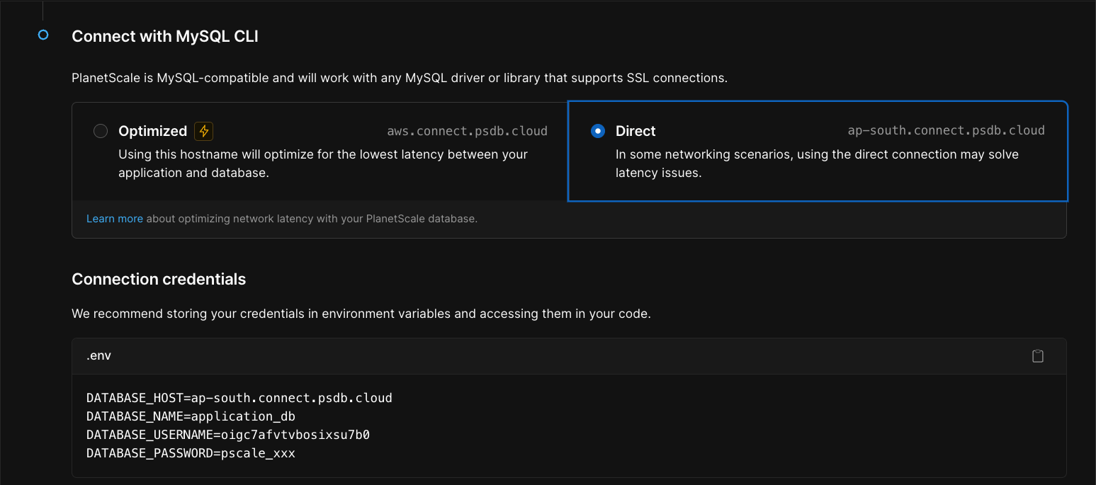Click the Optimized option description text
1096x485 pixels.
tap(323, 164)
